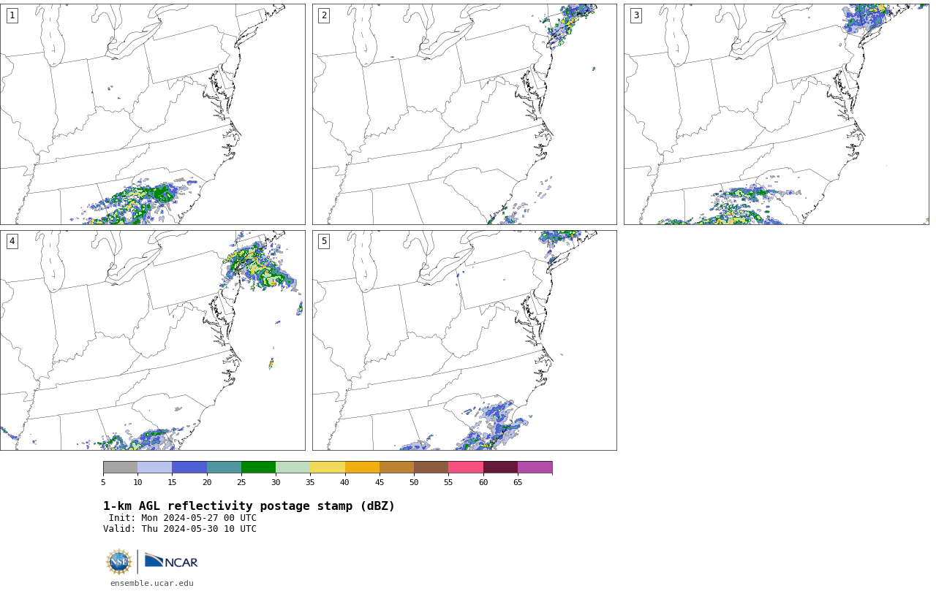Click the NSF logo icon
The image size is (936, 591).
click(x=119, y=562)
